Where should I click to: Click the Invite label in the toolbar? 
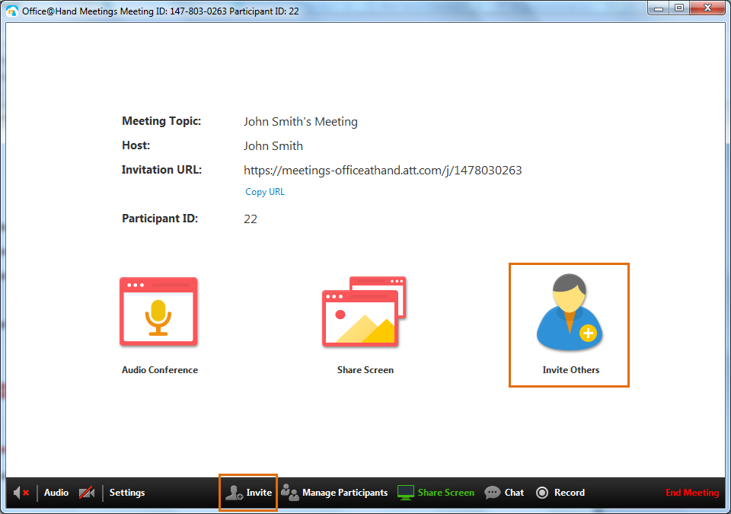point(259,493)
